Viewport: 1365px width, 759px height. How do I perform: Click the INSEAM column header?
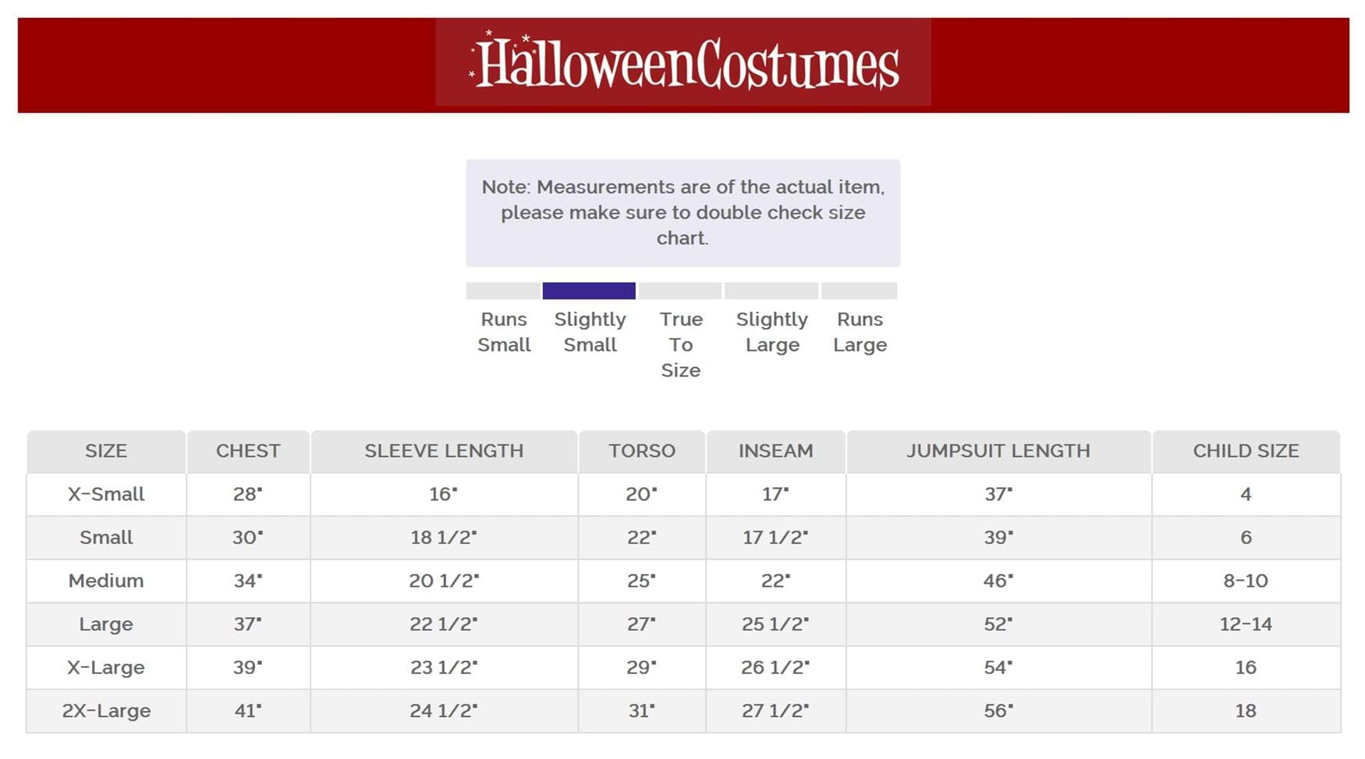(x=776, y=451)
